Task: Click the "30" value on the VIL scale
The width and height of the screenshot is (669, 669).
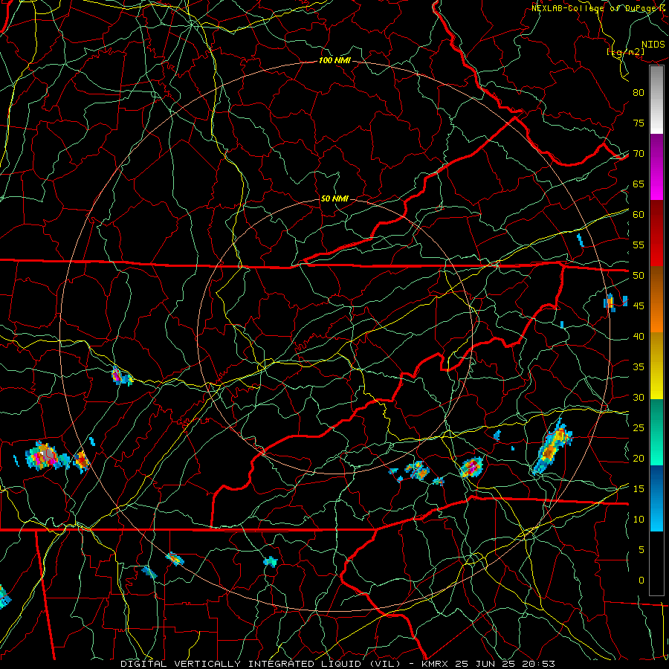Action: (x=639, y=398)
